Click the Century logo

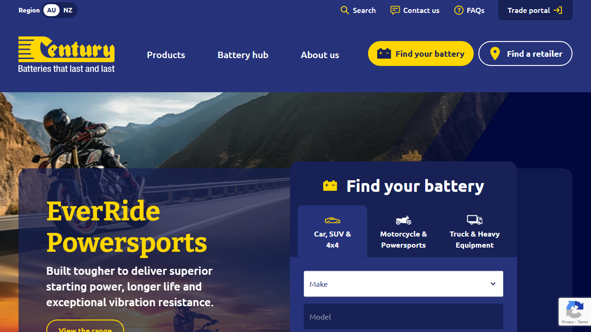[x=66, y=54]
